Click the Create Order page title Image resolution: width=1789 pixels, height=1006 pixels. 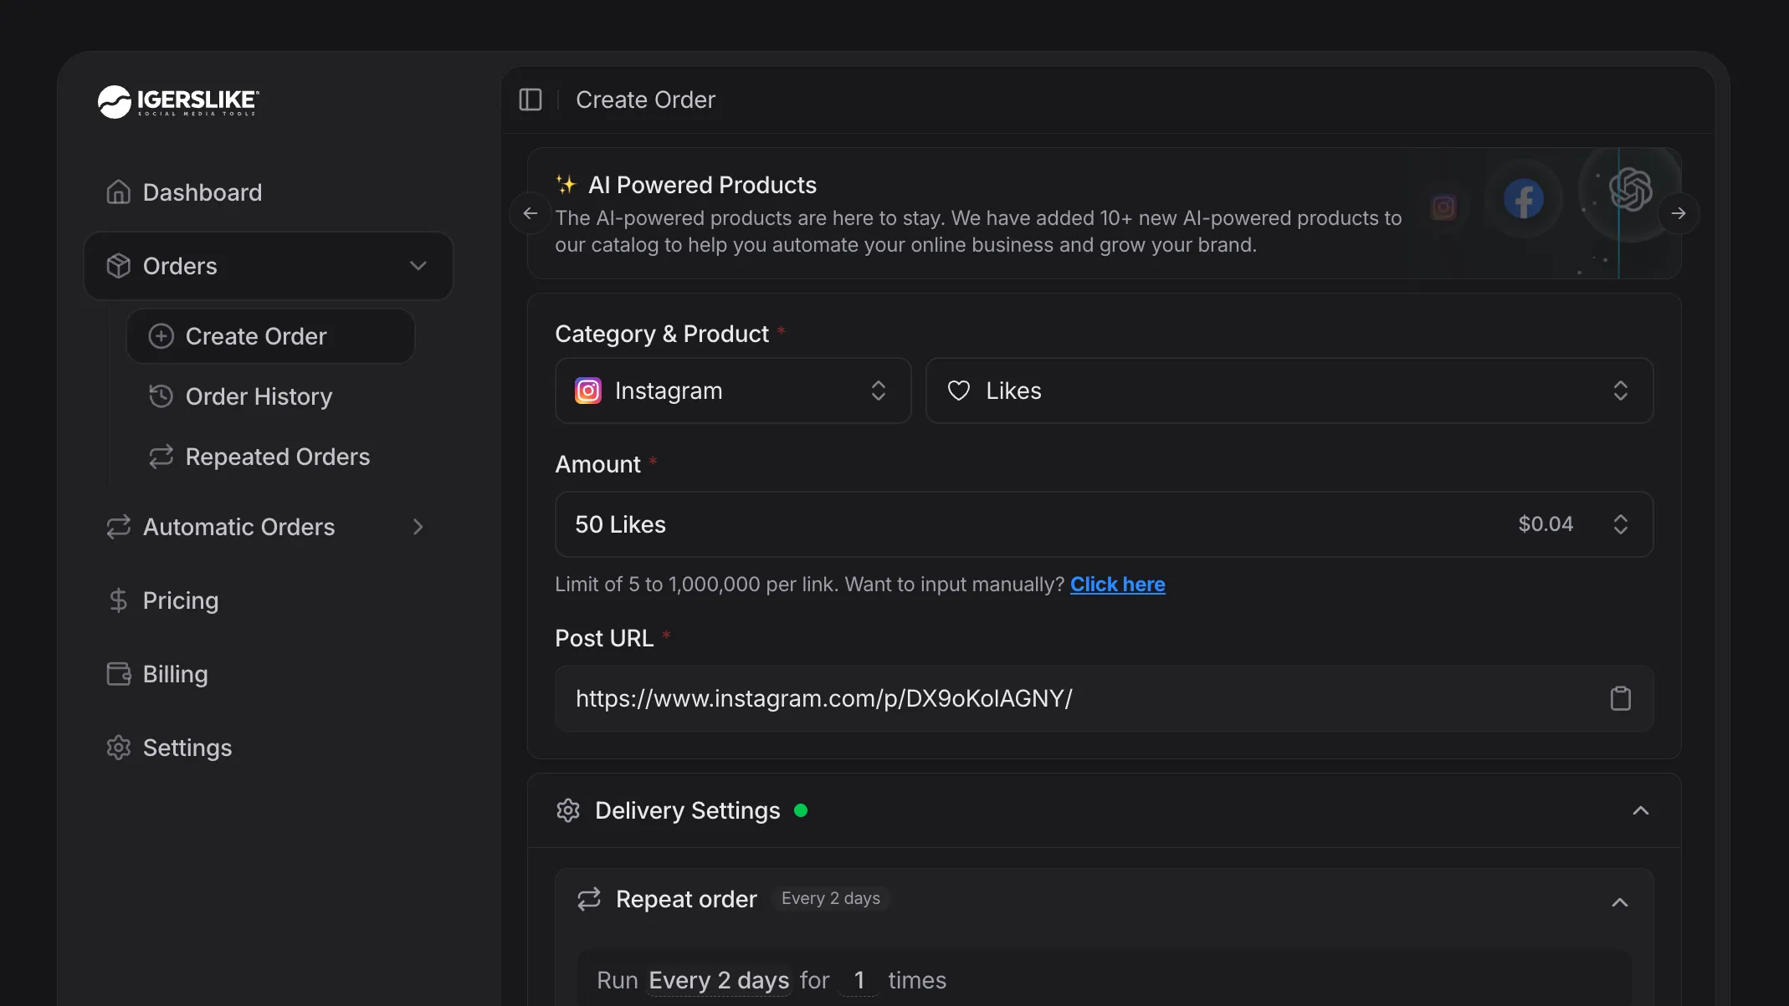point(645,100)
